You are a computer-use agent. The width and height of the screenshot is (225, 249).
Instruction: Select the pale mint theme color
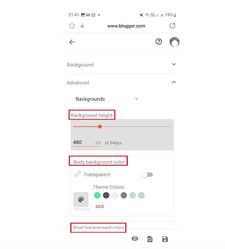coord(132,195)
